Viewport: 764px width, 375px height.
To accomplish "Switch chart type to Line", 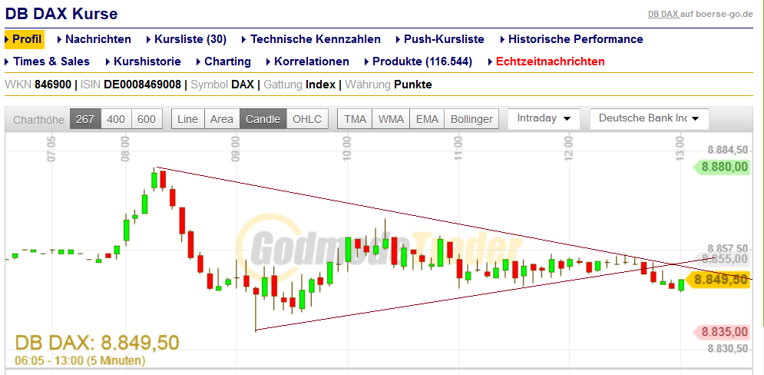I will point(187,119).
